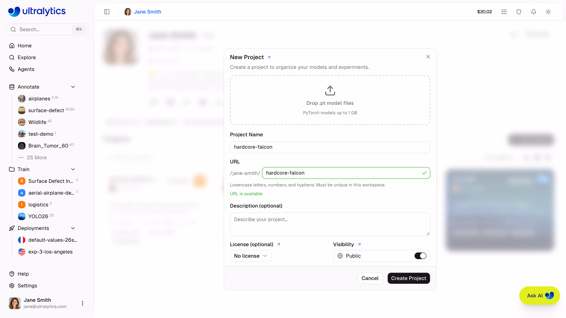Open the user menu three-dot icon
This screenshot has width=566, height=318.
coord(83,303)
